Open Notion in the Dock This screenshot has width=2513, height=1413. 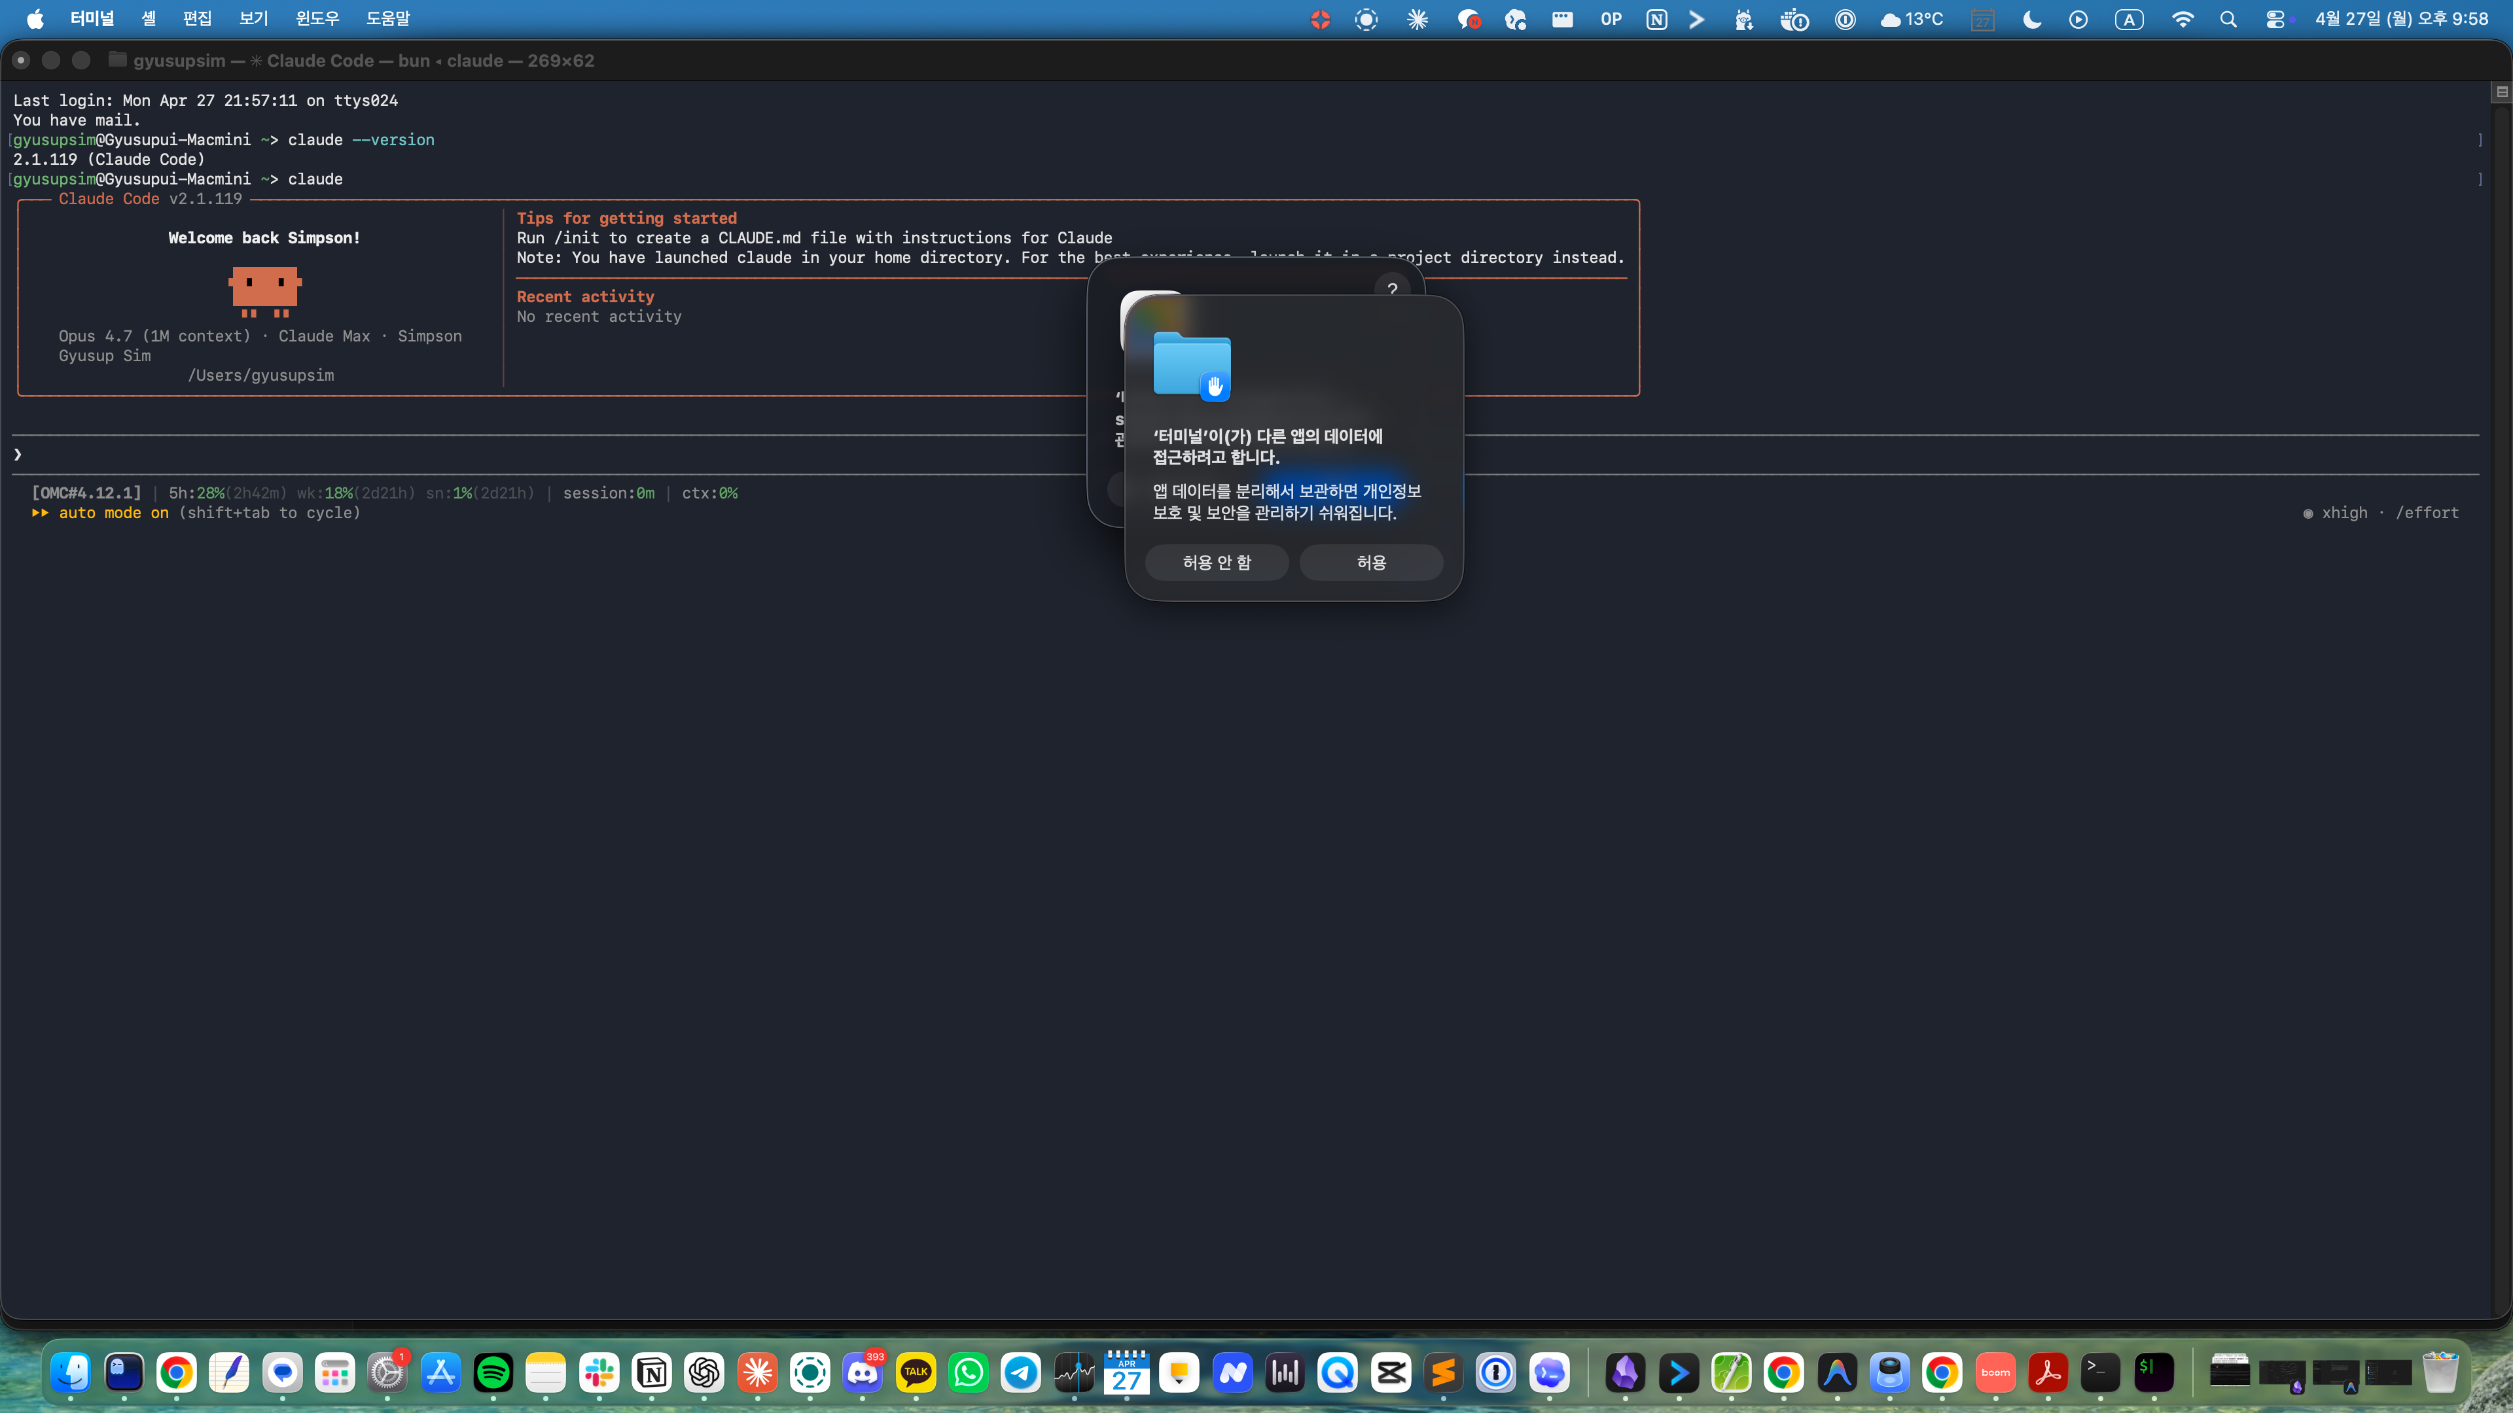[652, 1373]
